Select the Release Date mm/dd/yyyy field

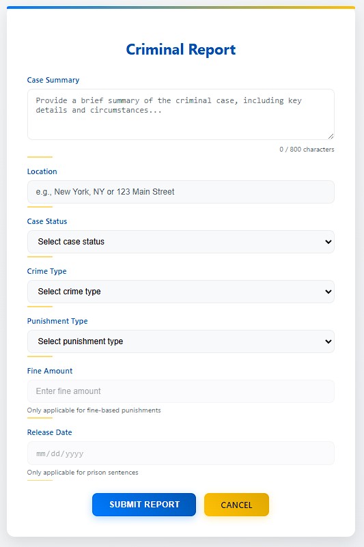point(181,453)
